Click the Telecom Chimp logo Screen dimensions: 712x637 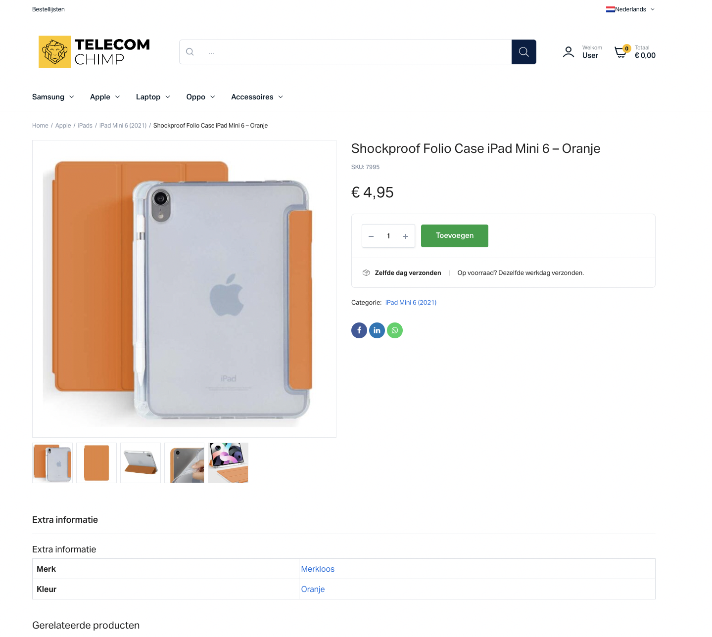[94, 52]
